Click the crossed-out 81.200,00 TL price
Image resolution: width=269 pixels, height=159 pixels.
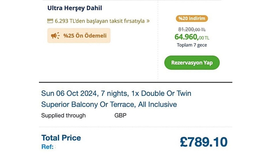click(192, 30)
